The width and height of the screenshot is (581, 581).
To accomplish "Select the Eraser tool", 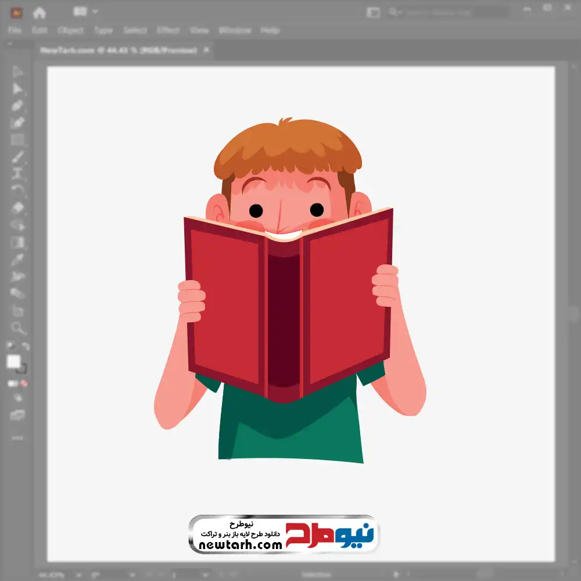I will [x=17, y=207].
